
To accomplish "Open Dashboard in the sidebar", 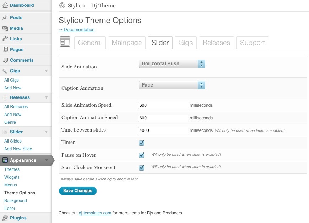I will pyautogui.click(x=22, y=5).
